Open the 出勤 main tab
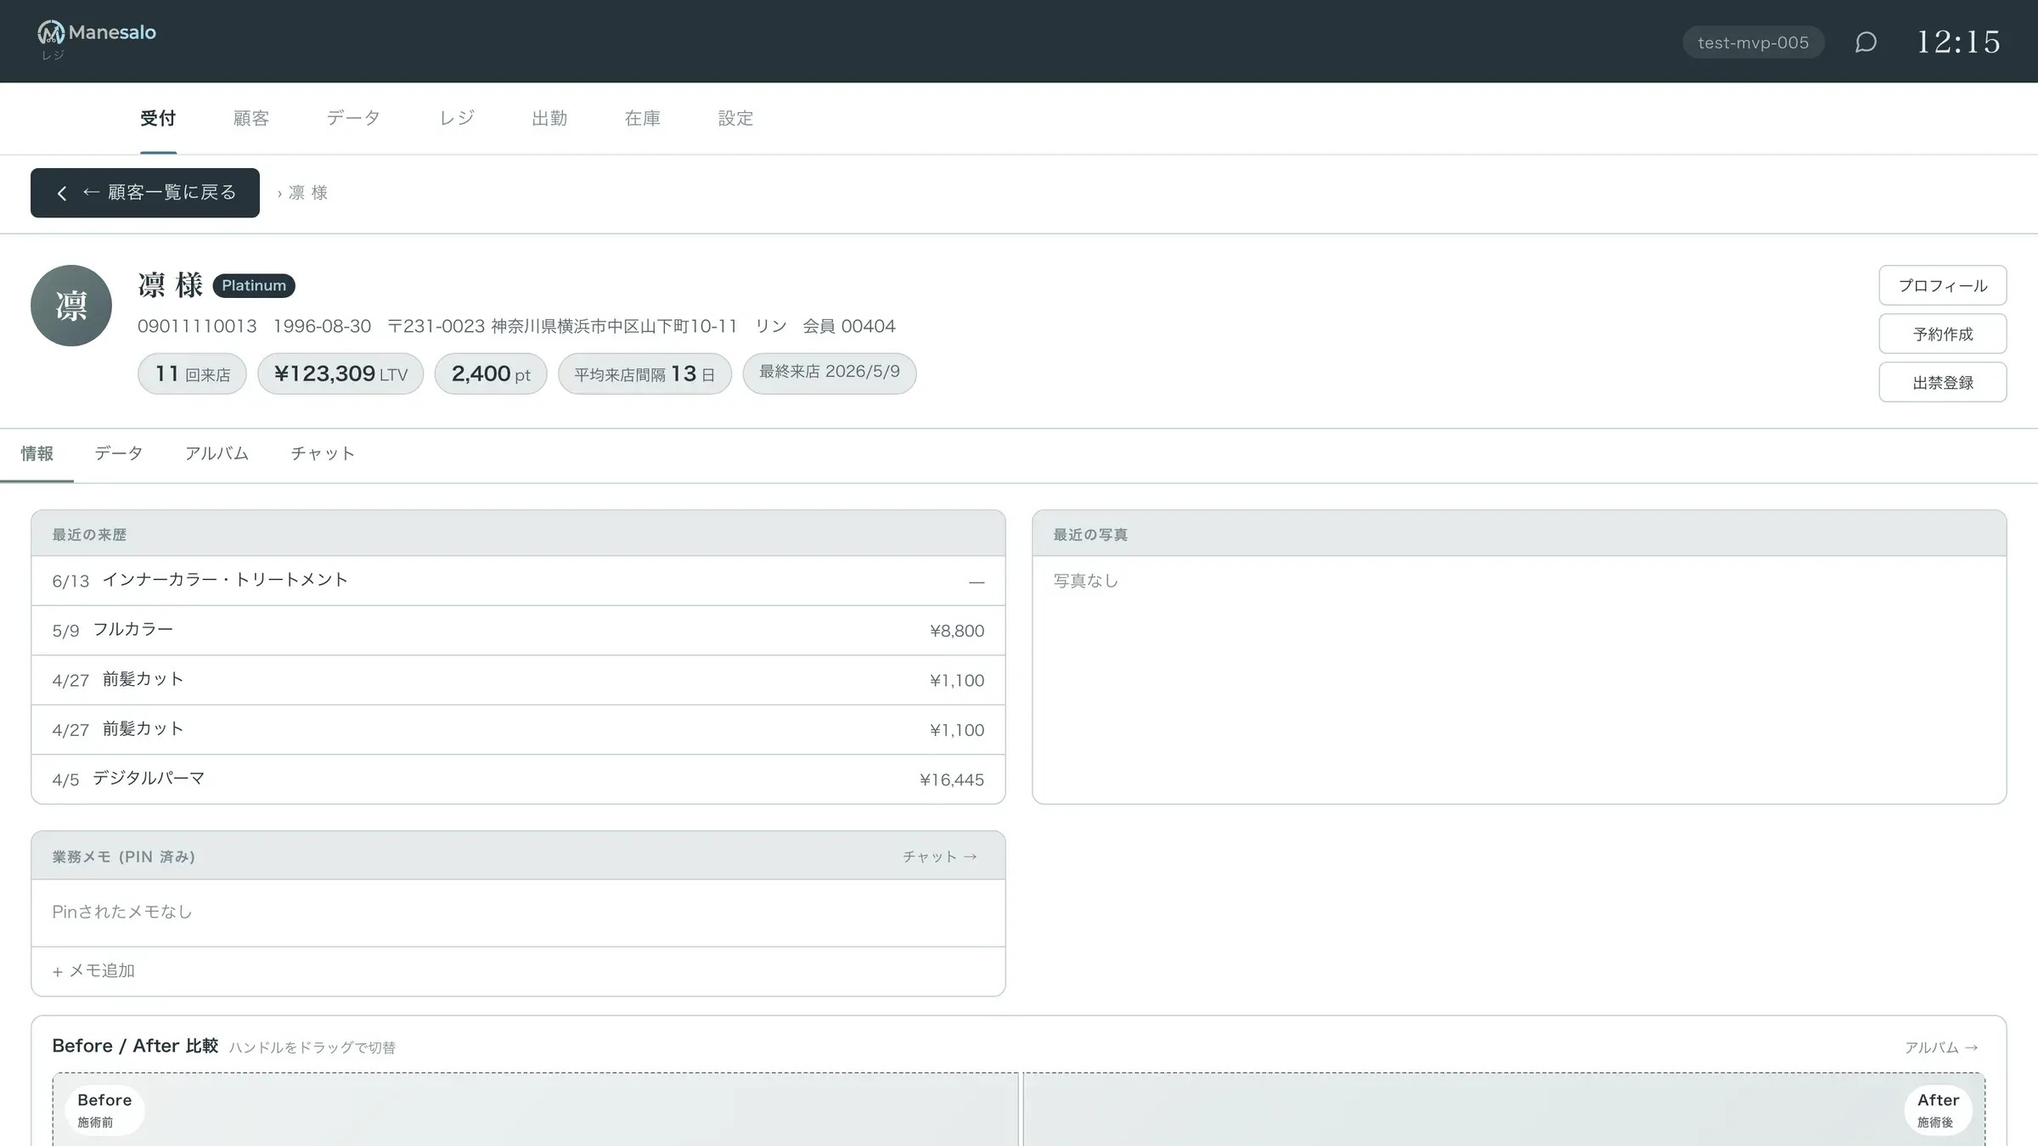Screen dimensions: 2038x1146 tap(549, 118)
